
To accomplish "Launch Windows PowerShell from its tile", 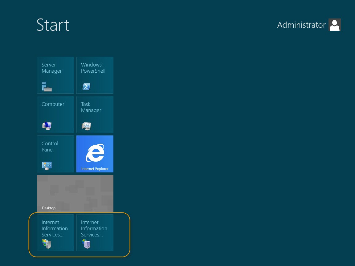I will pyautogui.click(x=95, y=75).
